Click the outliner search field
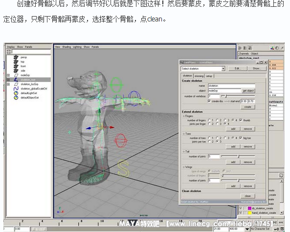The width and height of the screenshot is (290, 232). [31, 52]
